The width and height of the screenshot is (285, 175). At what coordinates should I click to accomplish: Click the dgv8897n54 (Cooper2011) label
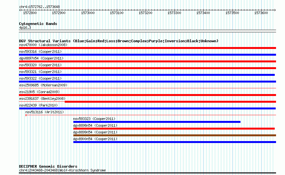pos(41,58)
